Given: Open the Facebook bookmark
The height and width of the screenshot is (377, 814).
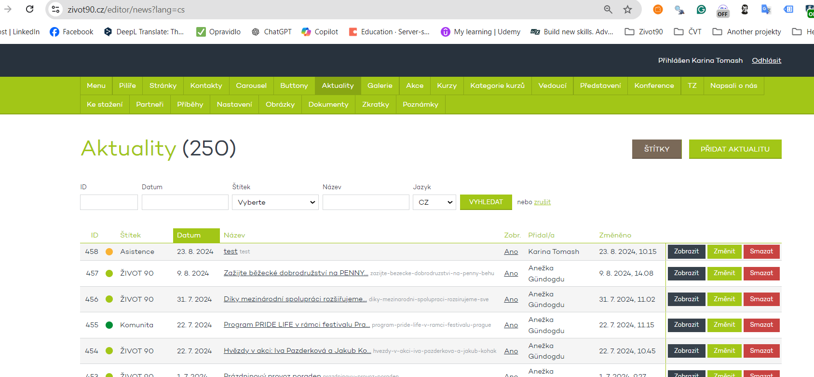Looking at the screenshot, I should point(71,32).
